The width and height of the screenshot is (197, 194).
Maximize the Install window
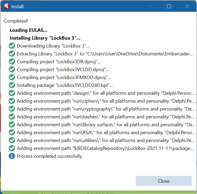pyautogui.click(x=169, y=6)
